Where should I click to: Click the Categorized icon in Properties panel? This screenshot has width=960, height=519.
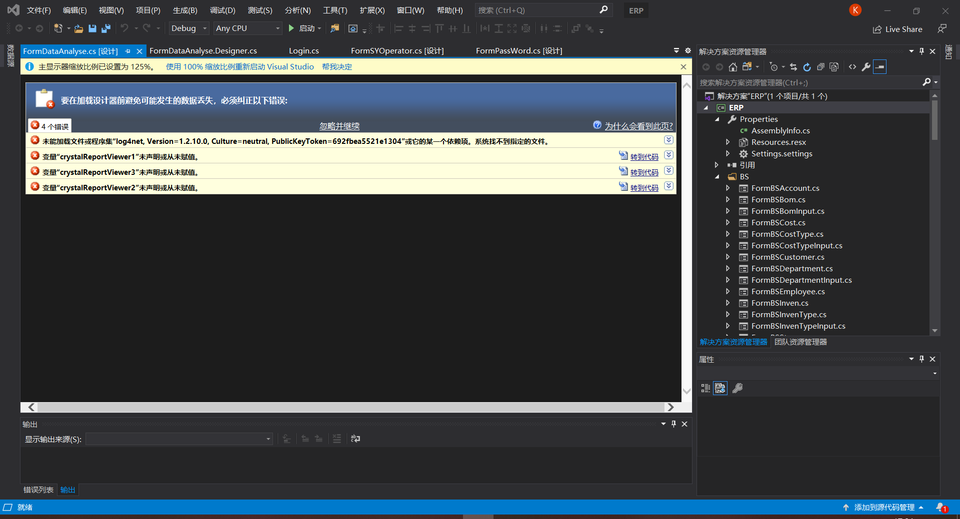705,388
